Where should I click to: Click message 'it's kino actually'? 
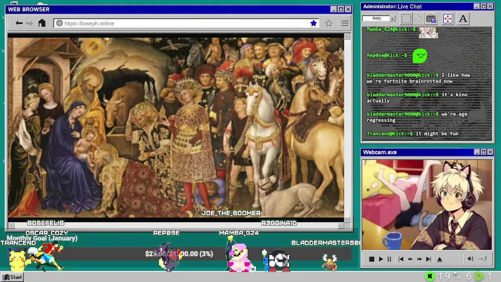pos(417,98)
